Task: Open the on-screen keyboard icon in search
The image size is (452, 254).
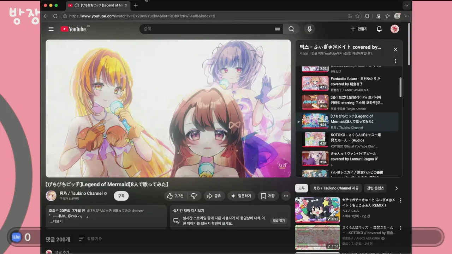Action: point(278,29)
